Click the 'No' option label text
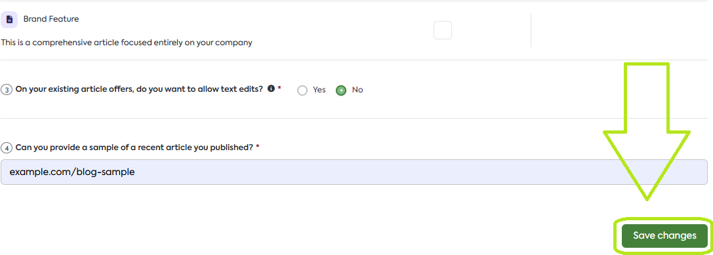The width and height of the screenshot is (713, 255). (357, 90)
